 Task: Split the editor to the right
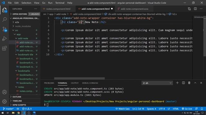click(195, 9)
